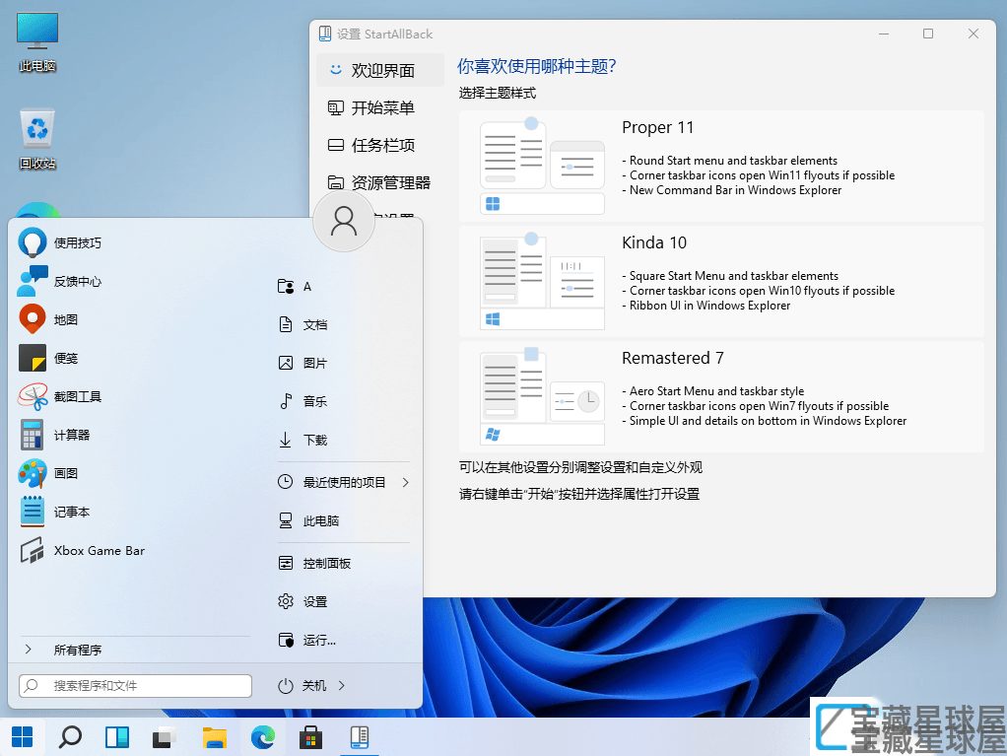Close the StartAllBack settings window
The image size is (1007, 756).
(x=973, y=34)
